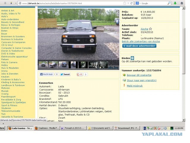Select Computer & Game Consoles category
This screenshot has height=143, width=190.
[16, 48]
